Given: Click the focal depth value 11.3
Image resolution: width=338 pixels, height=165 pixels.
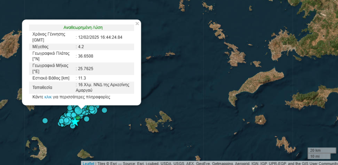Looking at the screenshot, I should [82, 78].
